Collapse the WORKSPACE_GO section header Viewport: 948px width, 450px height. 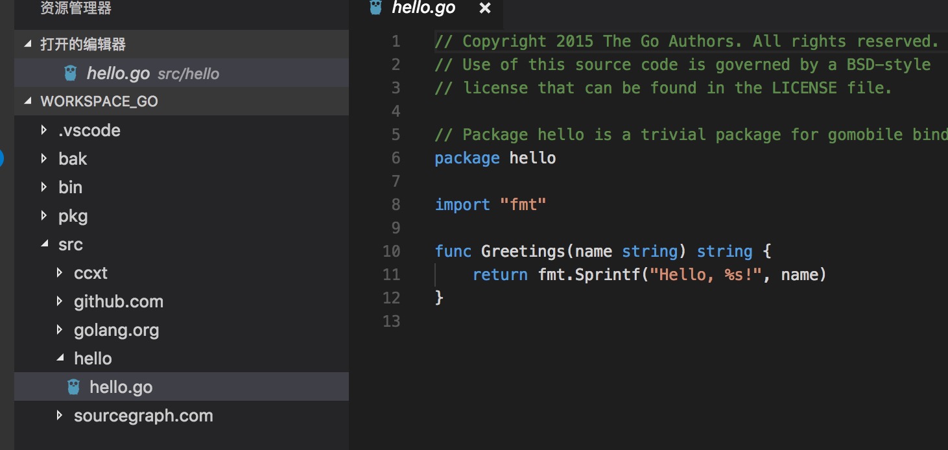click(x=27, y=101)
